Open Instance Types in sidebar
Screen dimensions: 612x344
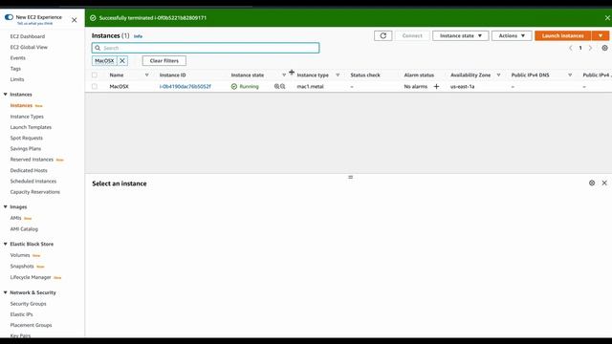[x=27, y=117]
